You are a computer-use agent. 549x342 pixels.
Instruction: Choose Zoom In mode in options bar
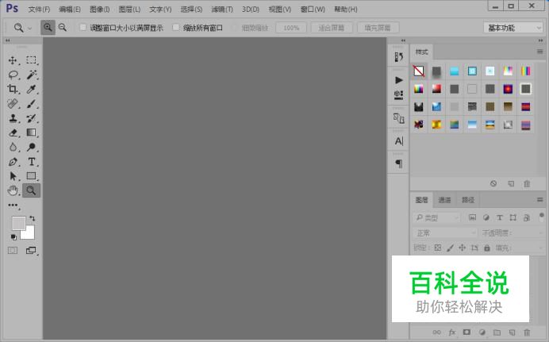[x=48, y=27]
